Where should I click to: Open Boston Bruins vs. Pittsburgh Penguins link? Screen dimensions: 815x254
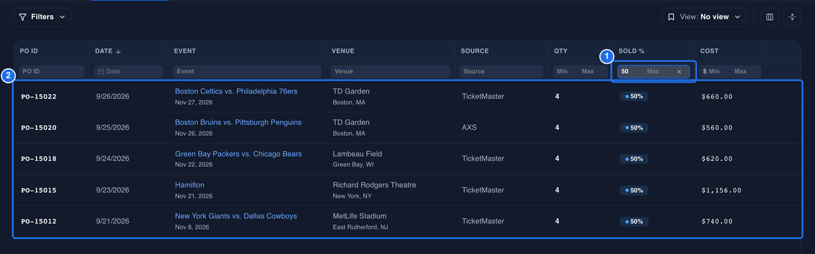coord(238,122)
